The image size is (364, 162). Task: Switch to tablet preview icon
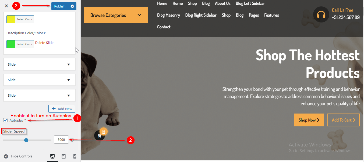[x=64, y=156]
